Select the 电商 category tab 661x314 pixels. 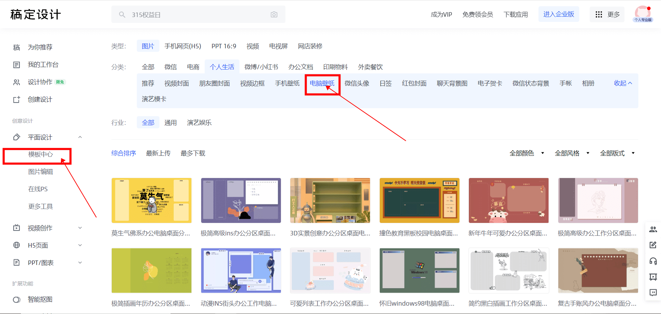(193, 67)
